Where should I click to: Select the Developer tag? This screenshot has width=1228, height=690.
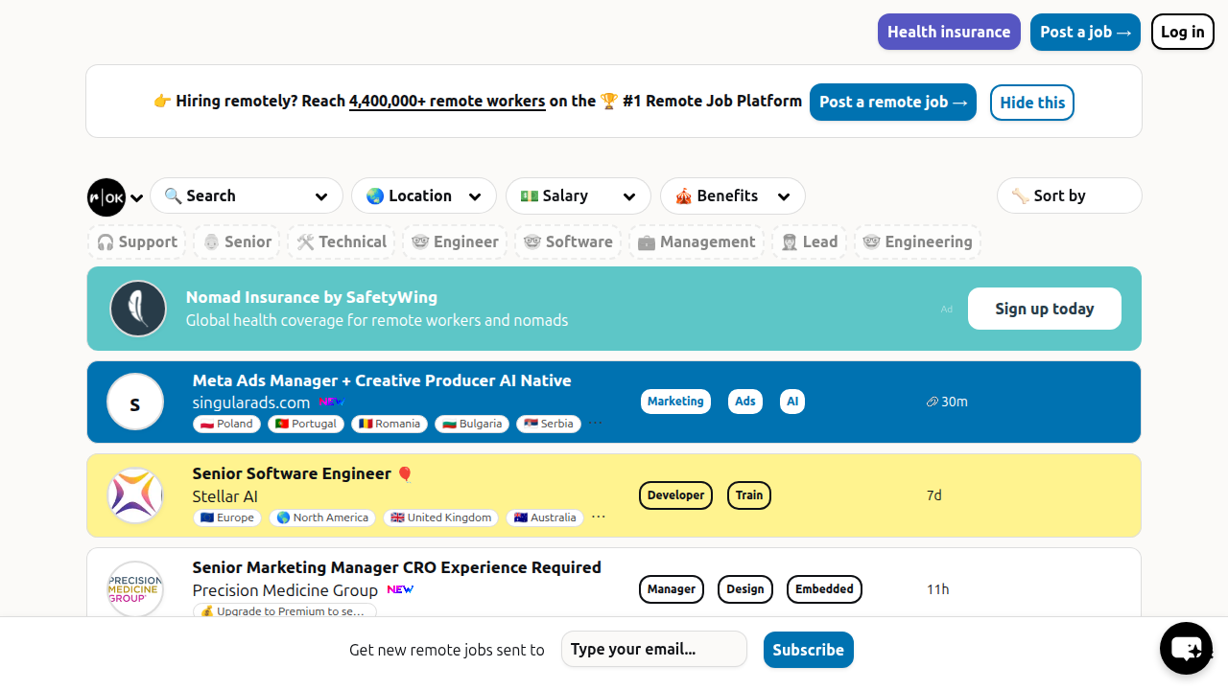point(675,495)
